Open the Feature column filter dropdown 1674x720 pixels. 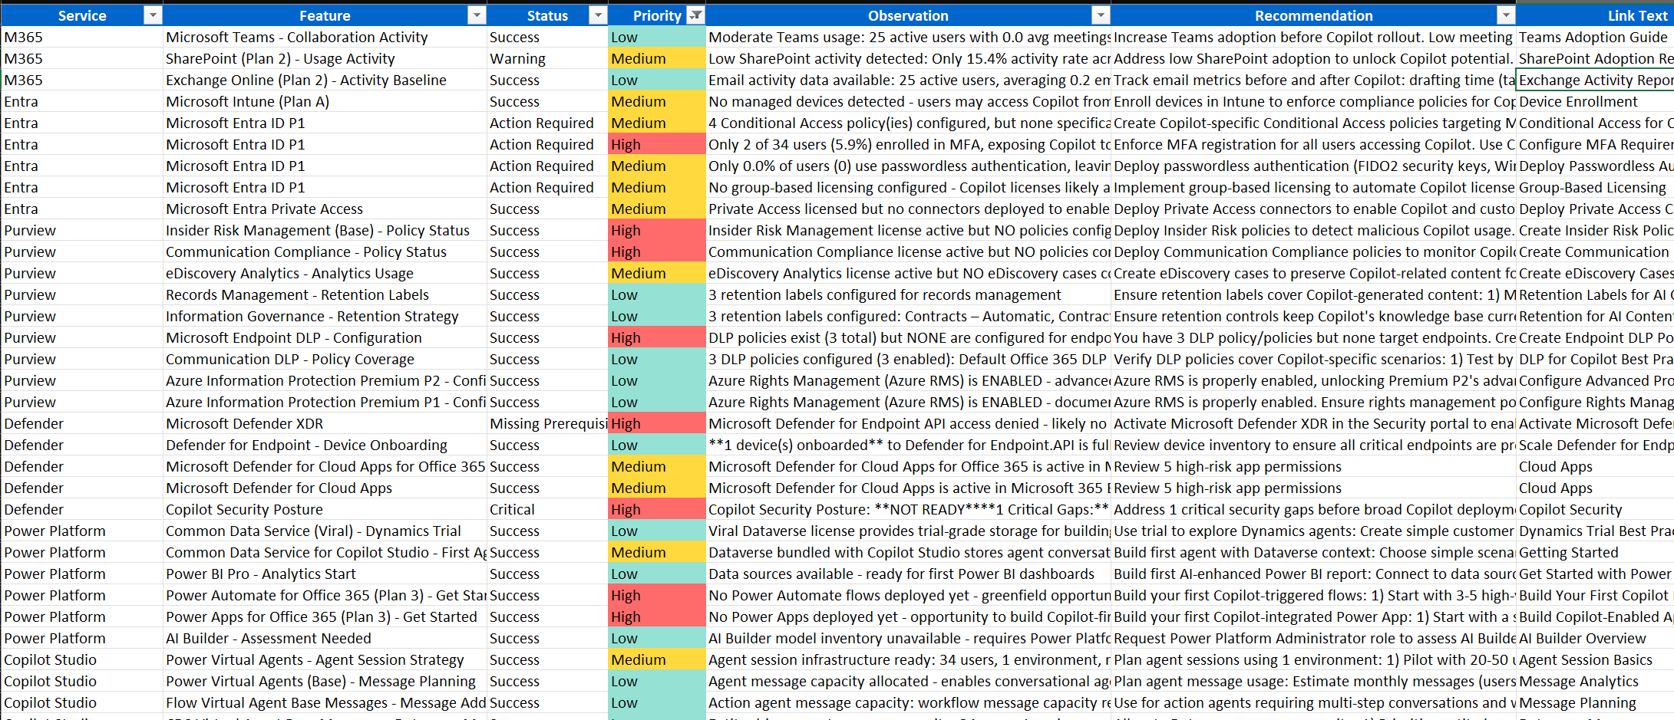pyautogui.click(x=477, y=15)
